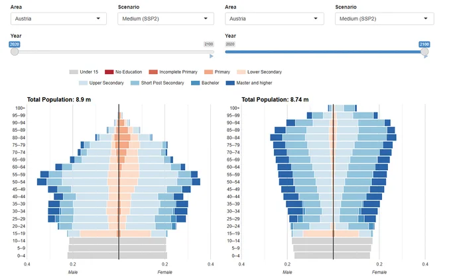Click the right chart's Male axis label
The height and width of the screenshot is (280, 451).
point(287,272)
